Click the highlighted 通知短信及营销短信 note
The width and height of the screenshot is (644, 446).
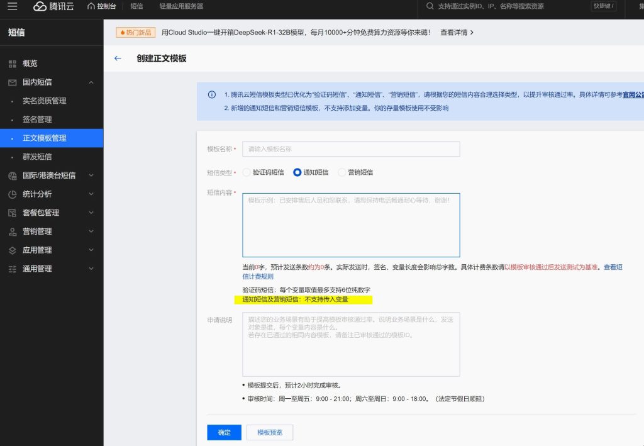[x=296, y=299]
